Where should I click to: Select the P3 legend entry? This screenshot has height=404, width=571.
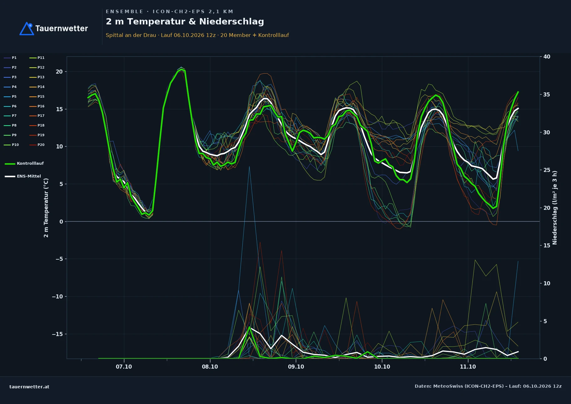(x=10, y=77)
